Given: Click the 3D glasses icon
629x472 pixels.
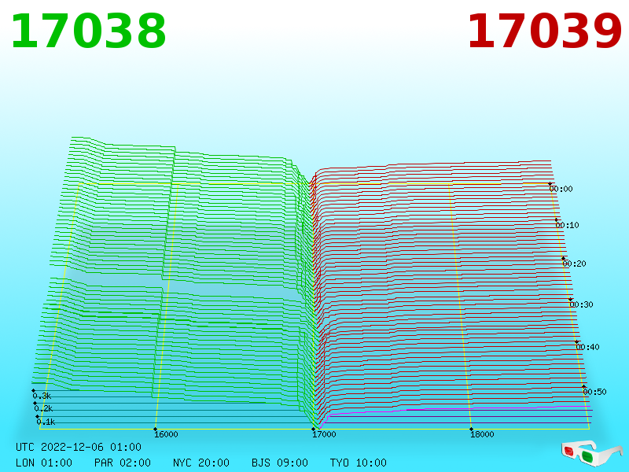Looking at the screenshot, I should coord(591,453).
